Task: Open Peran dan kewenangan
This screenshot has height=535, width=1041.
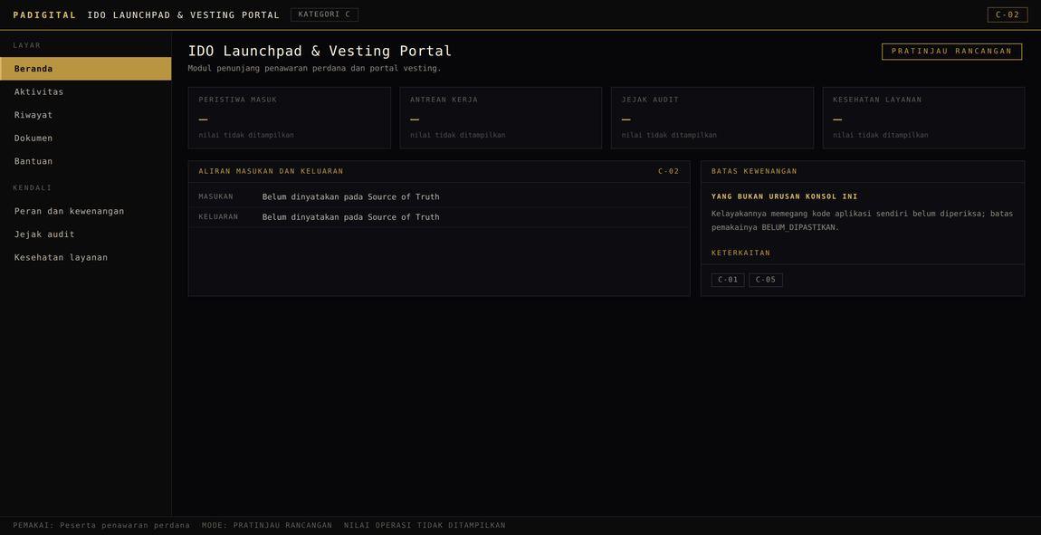Action: pos(86,211)
